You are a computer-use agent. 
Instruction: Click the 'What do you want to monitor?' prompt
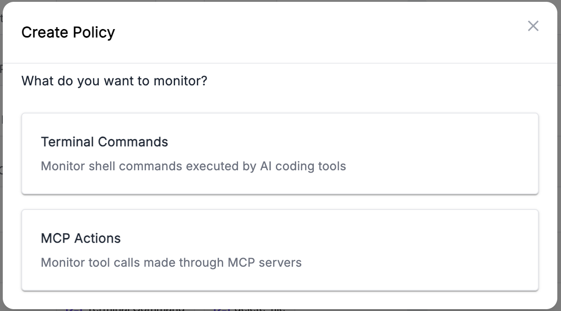click(x=114, y=81)
